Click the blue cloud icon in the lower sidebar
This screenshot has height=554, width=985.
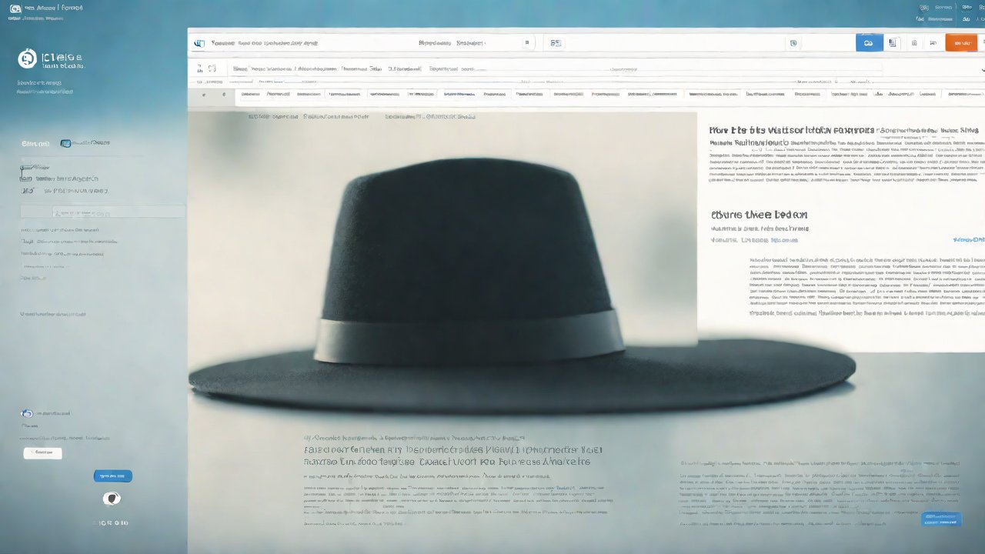point(27,413)
